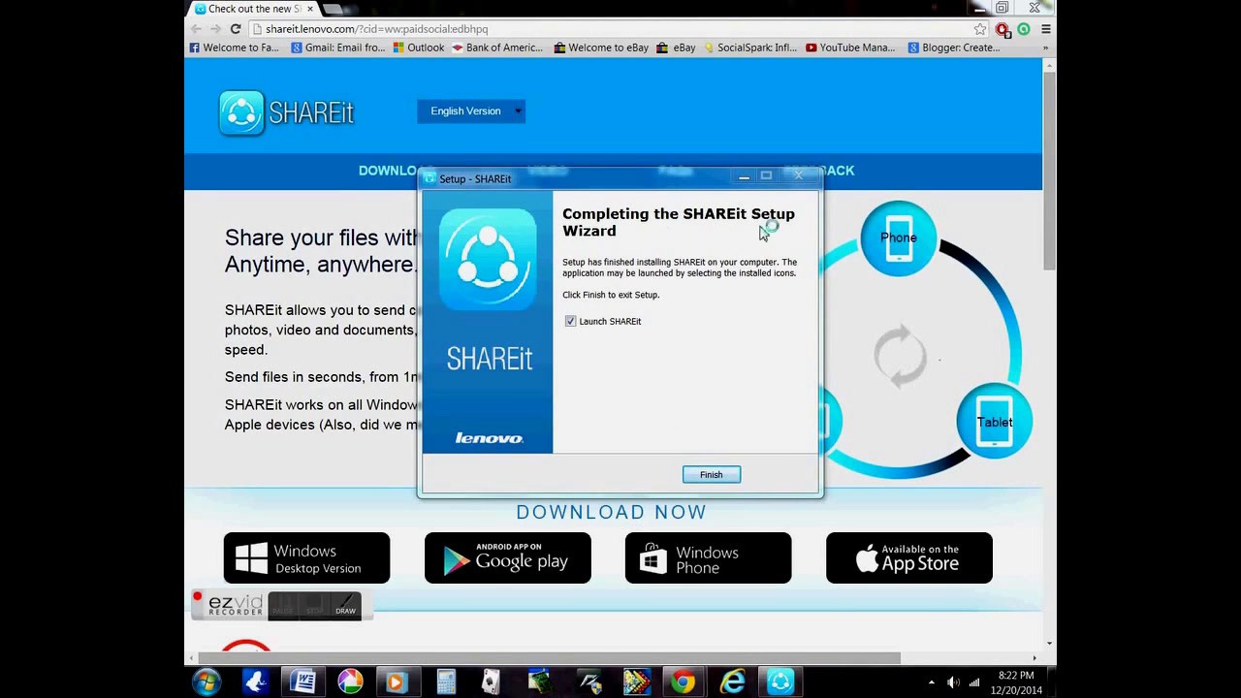Open Picasa from the taskbar
Image resolution: width=1241 pixels, height=698 pixels.
click(x=350, y=682)
